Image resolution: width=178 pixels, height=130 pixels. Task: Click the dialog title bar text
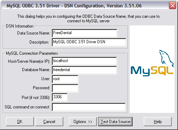[x=74, y=6]
